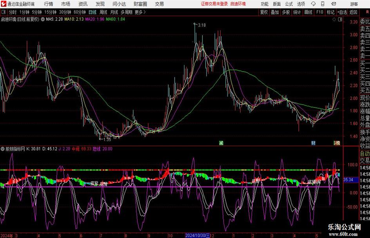Open the 行情 menu
370x238 pixels.
[49, 4]
